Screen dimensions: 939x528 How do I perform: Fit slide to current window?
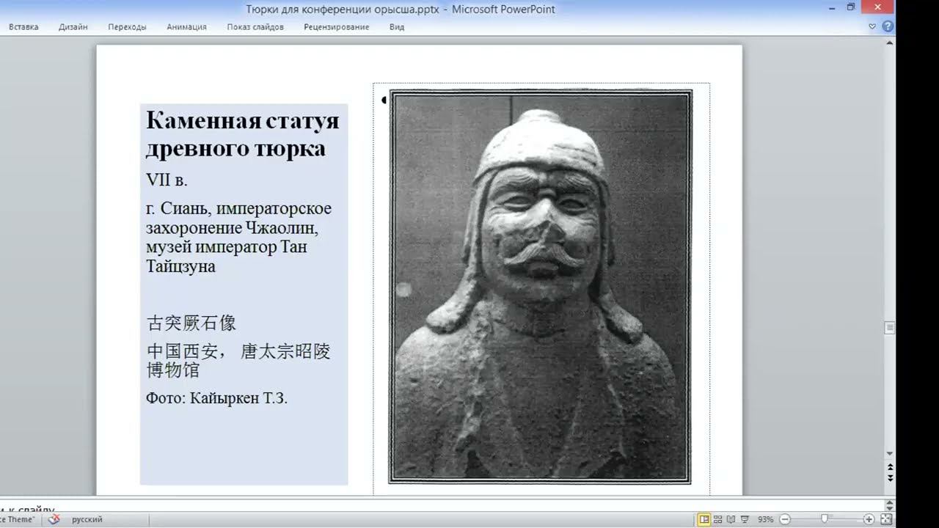pyautogui.click(x=885, y=519)
